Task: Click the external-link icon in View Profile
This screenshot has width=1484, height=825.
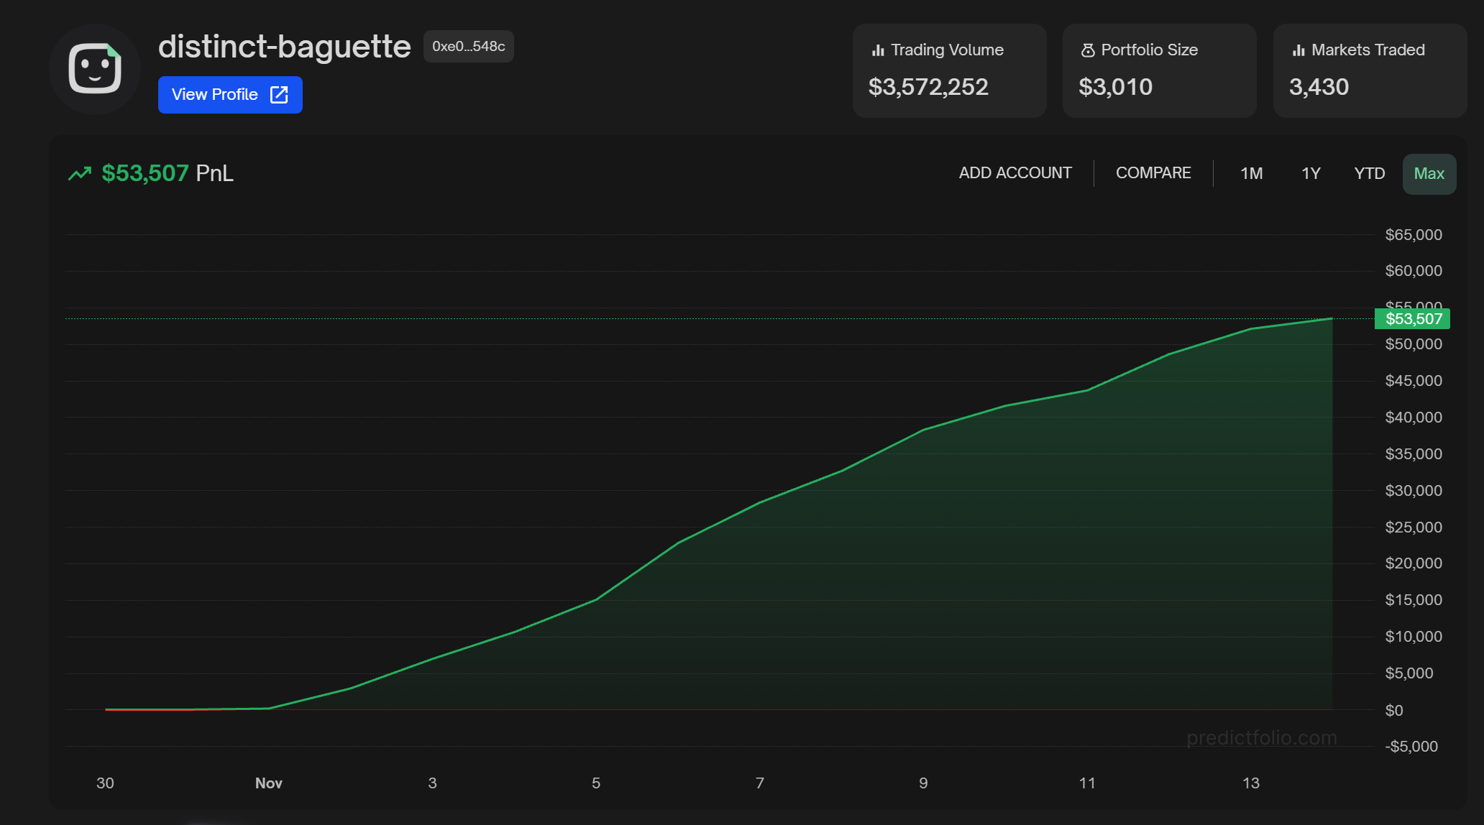Action: click(x=279, y=95)
